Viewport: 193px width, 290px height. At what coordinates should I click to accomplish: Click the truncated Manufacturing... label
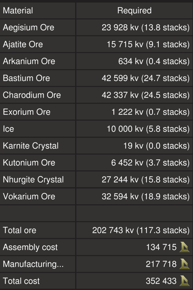pyautogui.click(x=33, y=264)
